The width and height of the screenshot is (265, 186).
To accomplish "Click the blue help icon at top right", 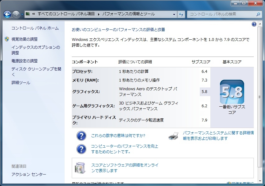I will pyautogui.click(x=254, y=24).
